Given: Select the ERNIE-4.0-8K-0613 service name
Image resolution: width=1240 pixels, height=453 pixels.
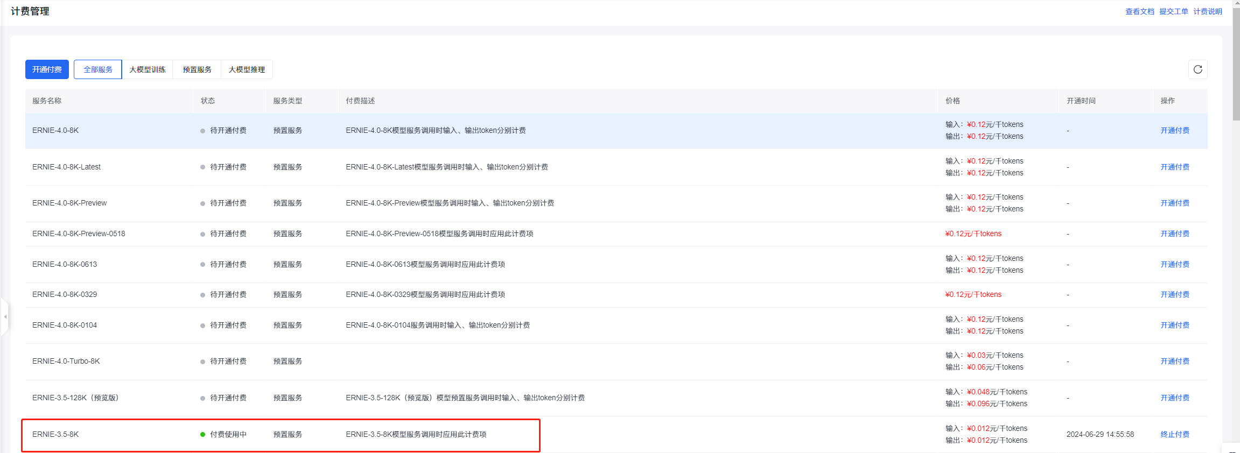Looking at the screenshot, I should pos(65,265).
